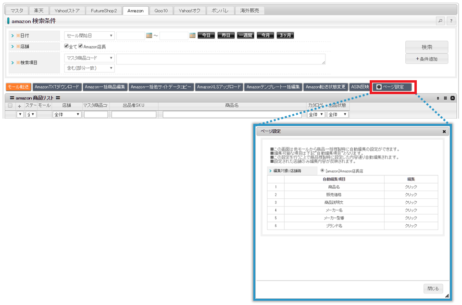Switch to the Qoo10 tab
This screenshot has height=305, width=462.
coord(161,11)
